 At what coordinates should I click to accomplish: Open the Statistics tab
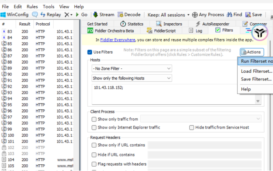(132, 24)
